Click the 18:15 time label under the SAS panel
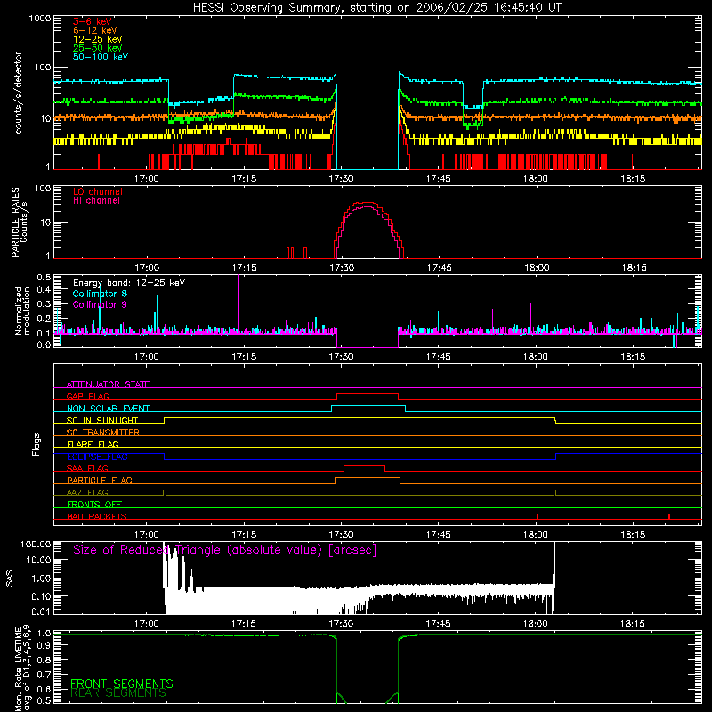Screen dimensions: 712x712 coord(633,624)
